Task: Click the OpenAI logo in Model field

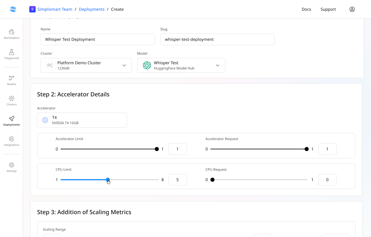Action: 147,65
